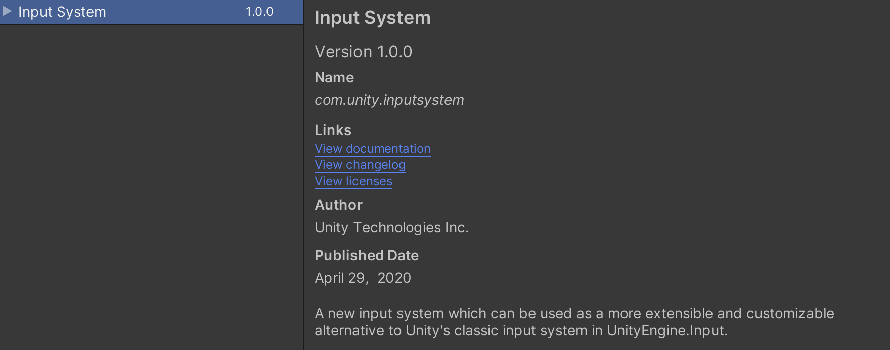Click the Version 1.0.0 details text
Viewport: 890px width, 350px height.
363,52
